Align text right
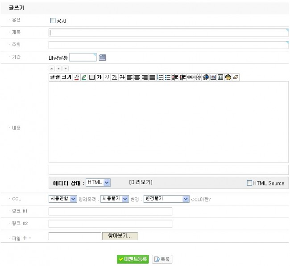Viewport: 290px width, 266px height. coord(145,77)
